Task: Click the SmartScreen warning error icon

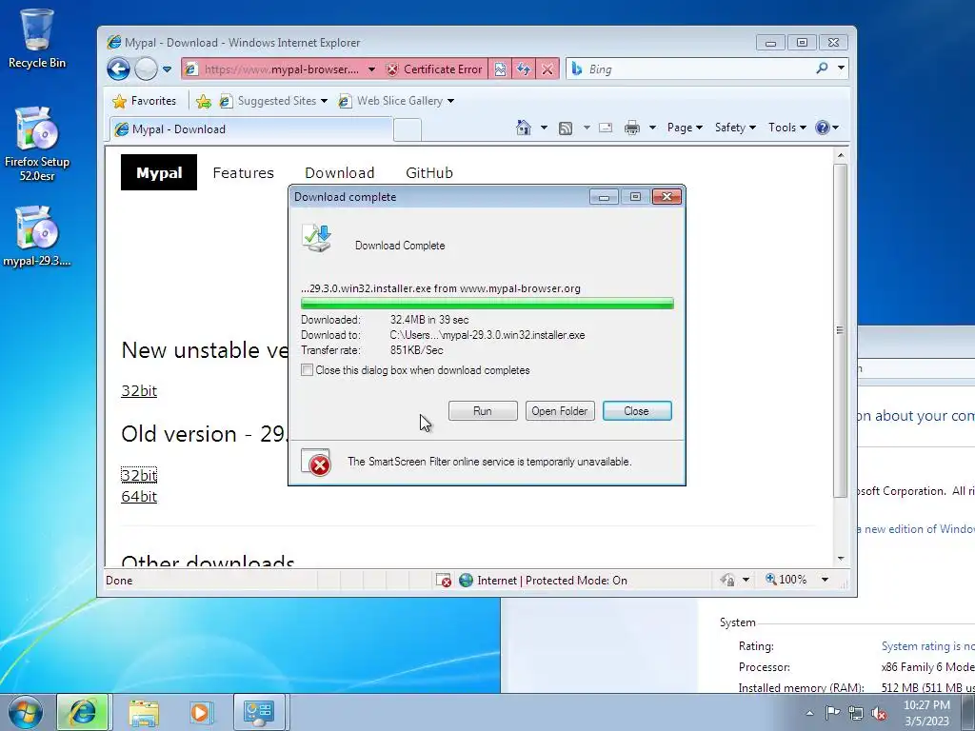Action: pos(316,463)
